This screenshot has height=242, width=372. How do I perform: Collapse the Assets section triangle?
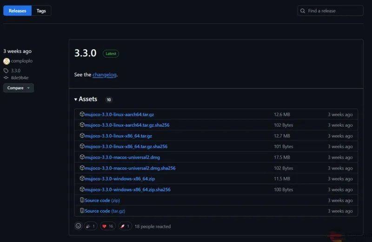pyautogui.click(x=76, y=99)
